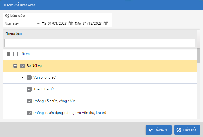The height and width of the screenshot is (137, 203).
Task: Click the Đồng ý button
Action: [x=159, y=130]
